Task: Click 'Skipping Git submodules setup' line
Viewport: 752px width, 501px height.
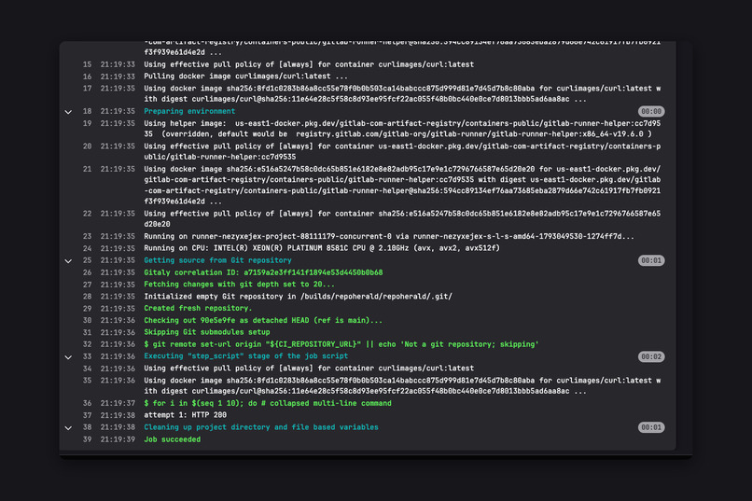Action: 207,332
